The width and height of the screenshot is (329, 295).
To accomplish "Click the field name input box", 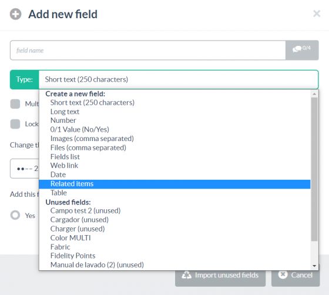I will 148,51.
